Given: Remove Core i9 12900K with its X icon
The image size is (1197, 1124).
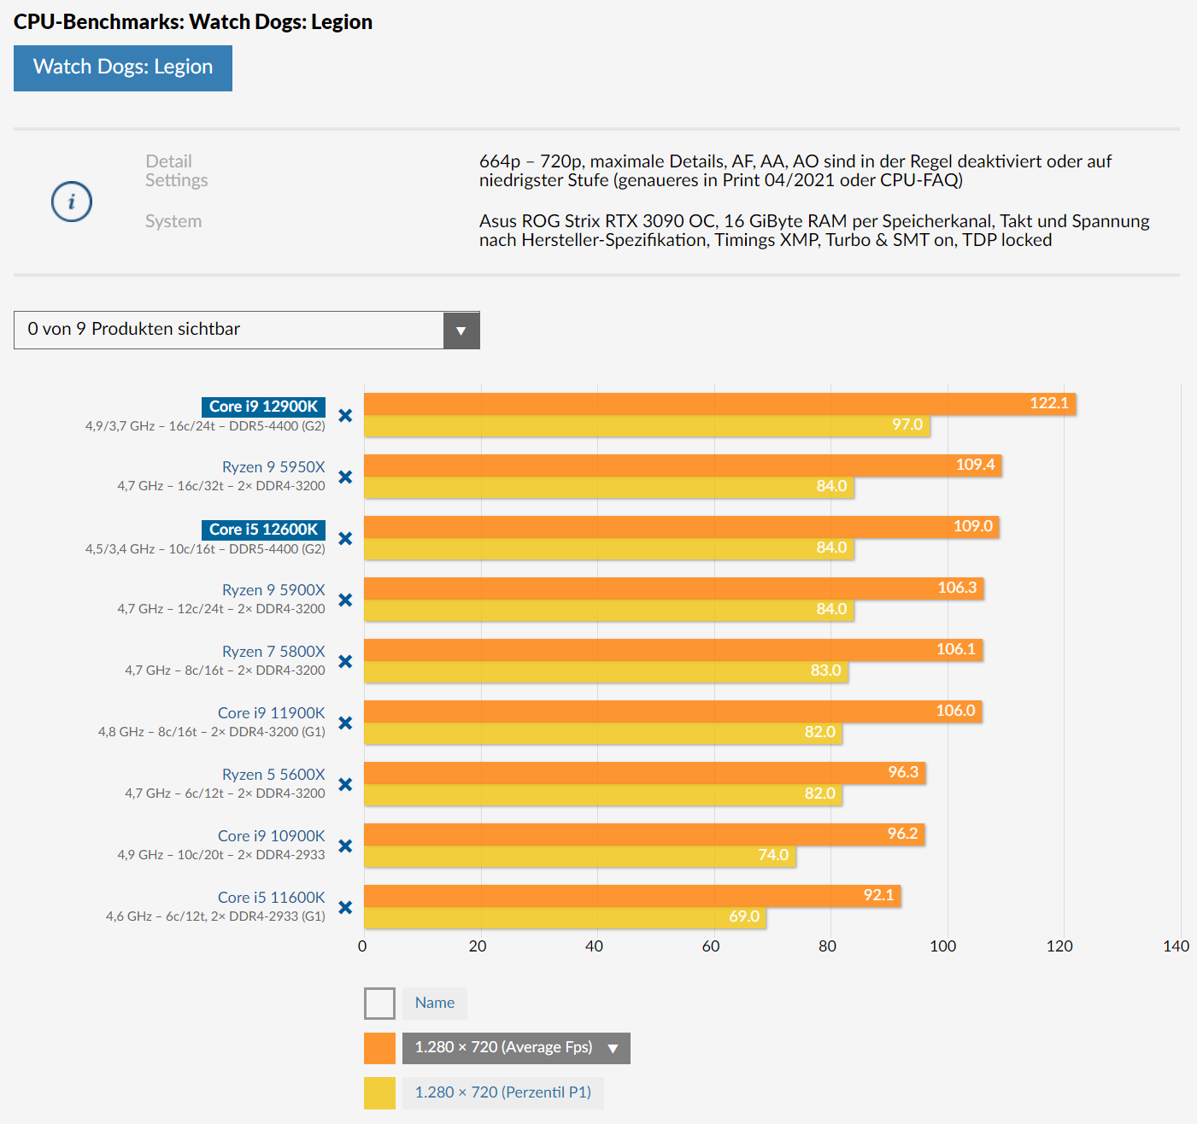Looking at the screenshot, I should 345,415.
